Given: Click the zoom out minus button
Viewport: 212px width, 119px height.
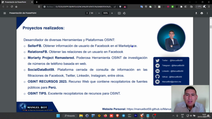Looking at the screenshot, I should pyautogui.click(x=99, y=13).
